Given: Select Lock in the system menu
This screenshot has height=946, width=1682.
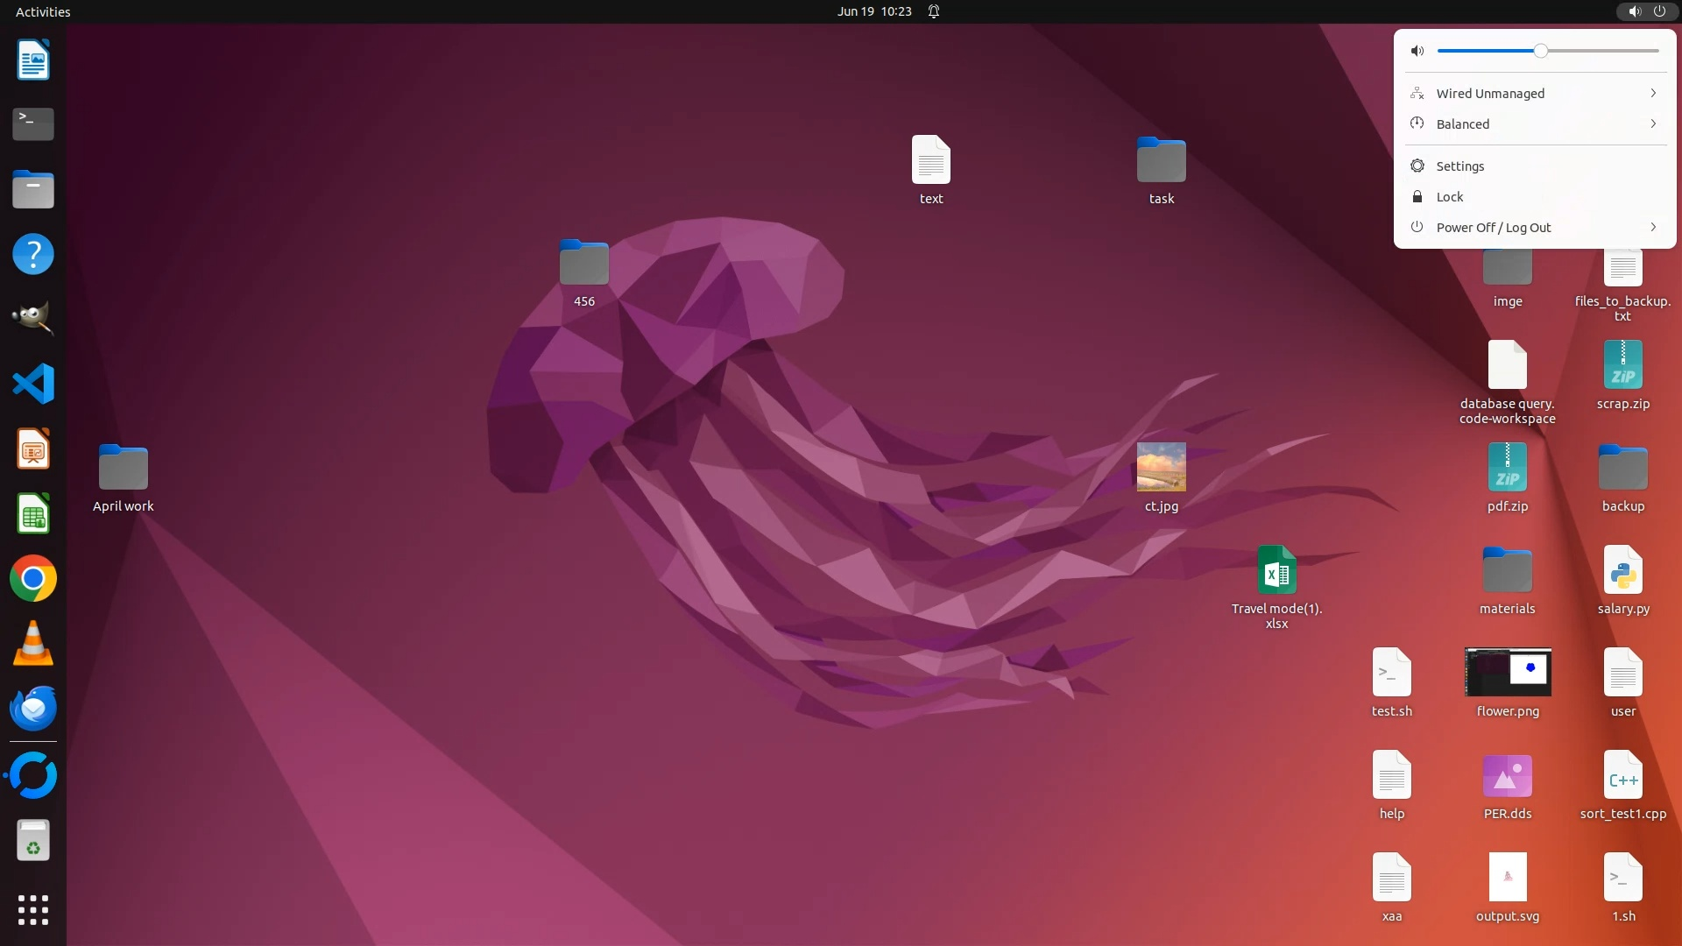Looking at the screenshot, I should click(1450, 197).
